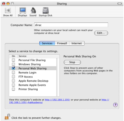Viewport: 124px width, 121px height.
Task: Click the lock icon to prevent changes
Action: (7, 117)
